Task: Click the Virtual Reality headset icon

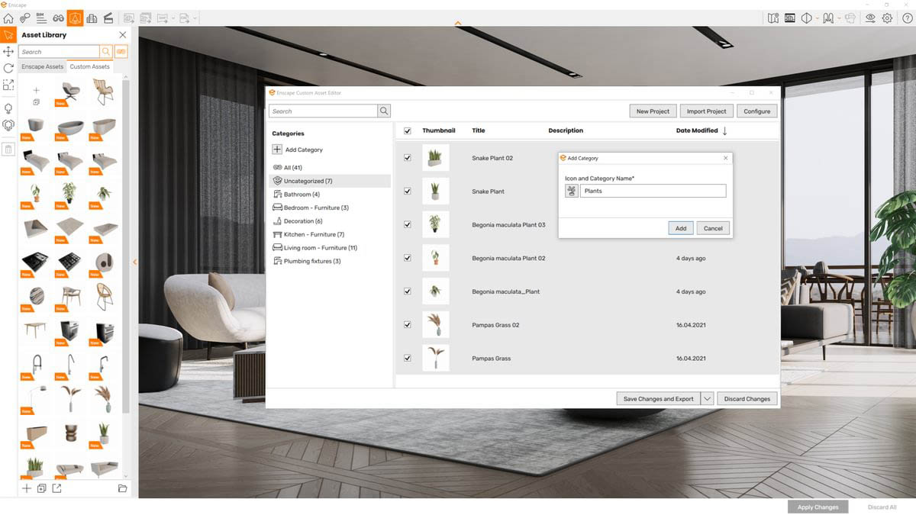Action: 851,18
